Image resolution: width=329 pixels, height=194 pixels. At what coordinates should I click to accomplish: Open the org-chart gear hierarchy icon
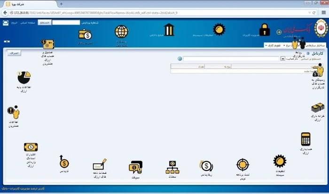pyautogui.click(x=172, y=167)
